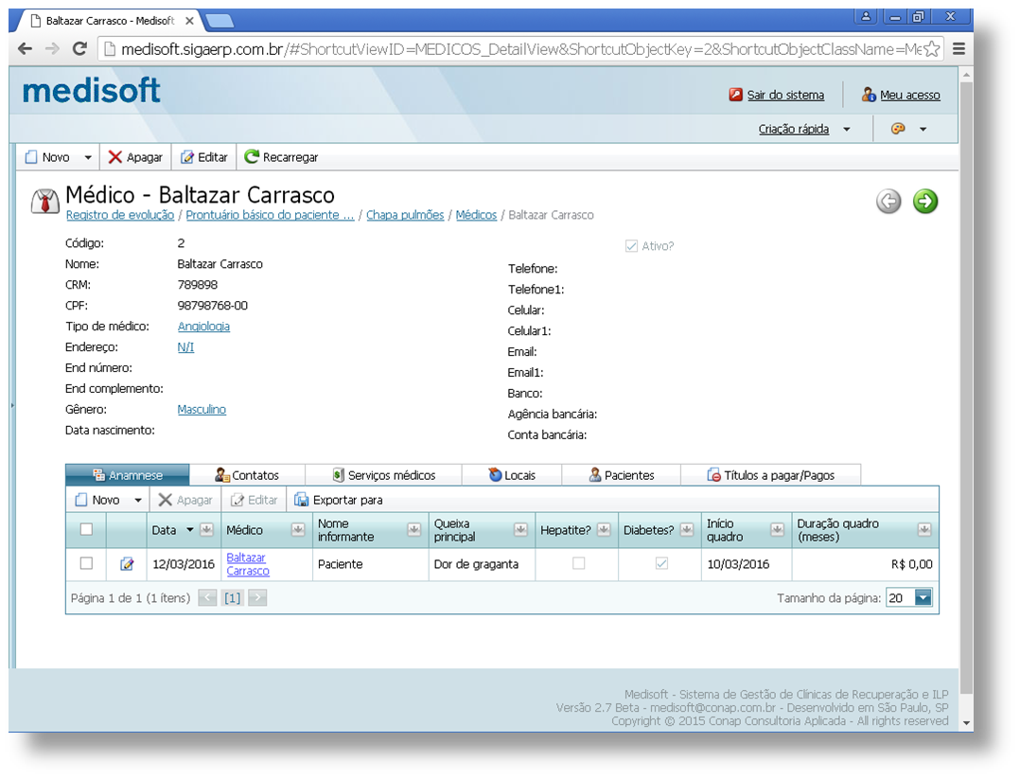
Task: Click the doctor icon beside Médico title
Action: coord(45,202)
